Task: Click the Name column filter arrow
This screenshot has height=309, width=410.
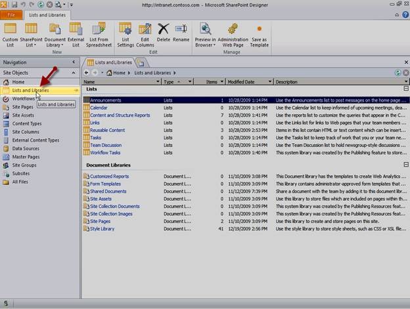Action: [158, 82]
